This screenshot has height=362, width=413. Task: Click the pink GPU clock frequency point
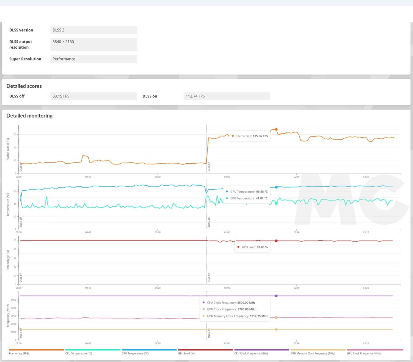point(276,318)
